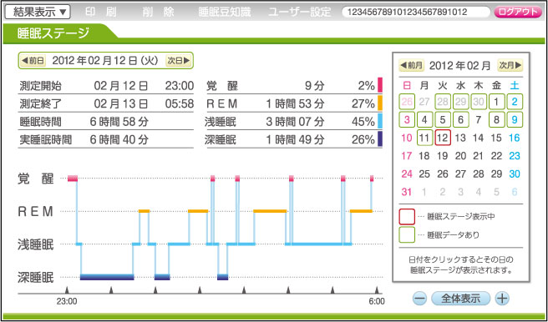548x322 pixels.
Task: Open ユーザー設定 user settings
Action: click(300, 12)
